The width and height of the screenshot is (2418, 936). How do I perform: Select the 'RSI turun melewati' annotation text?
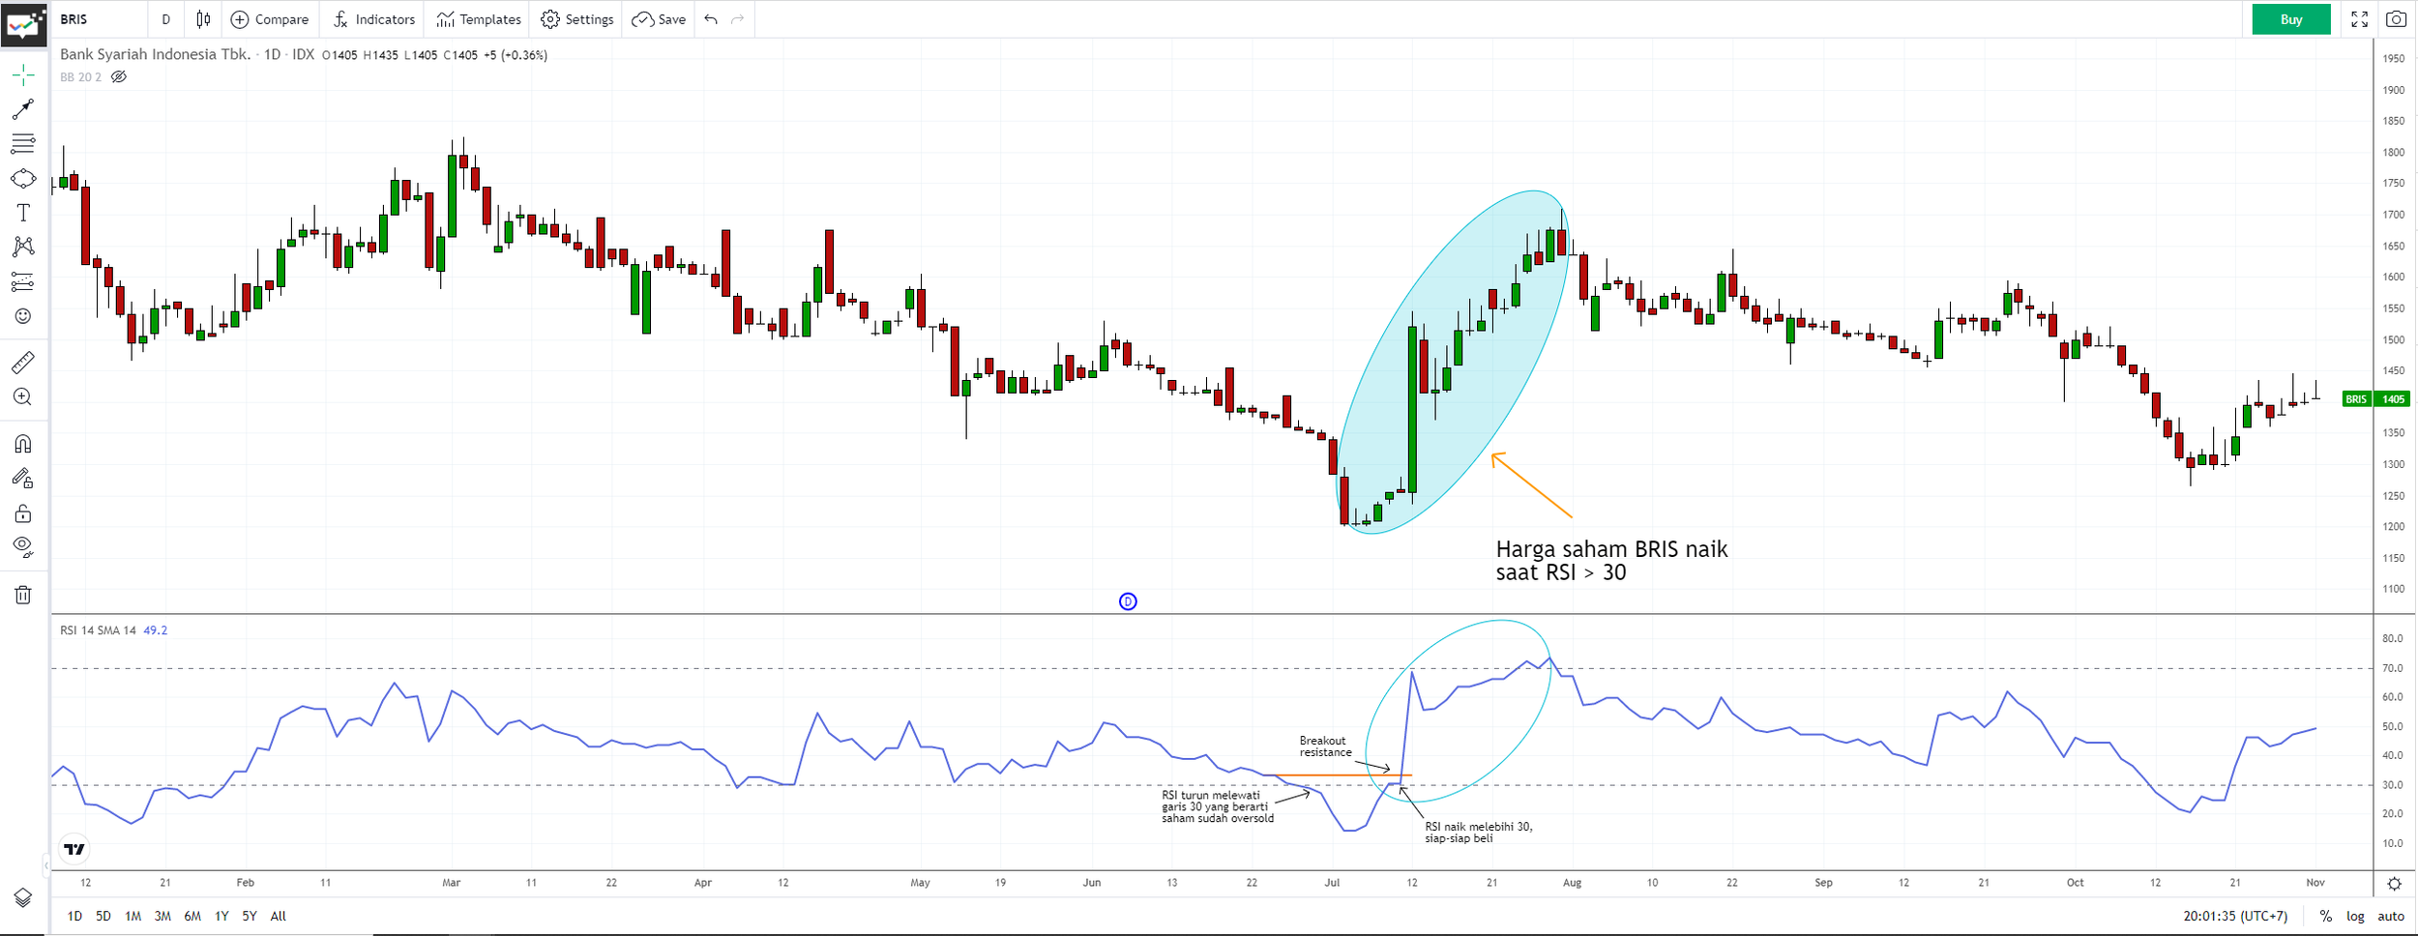click(x=1218, y=806)
